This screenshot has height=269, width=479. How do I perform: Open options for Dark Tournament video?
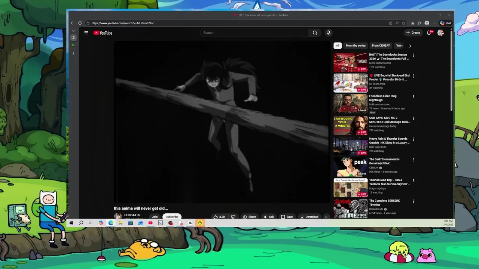[x=413, y=160]
